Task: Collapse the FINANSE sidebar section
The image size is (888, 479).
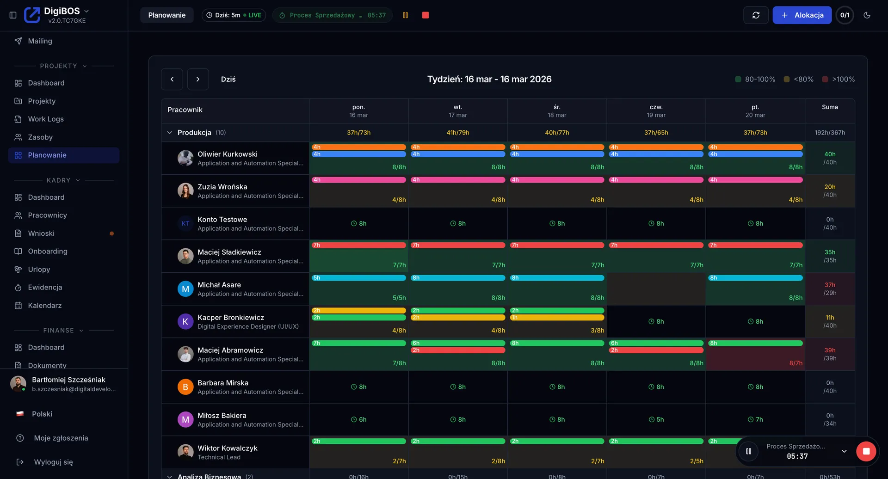Action: point(64,330)
